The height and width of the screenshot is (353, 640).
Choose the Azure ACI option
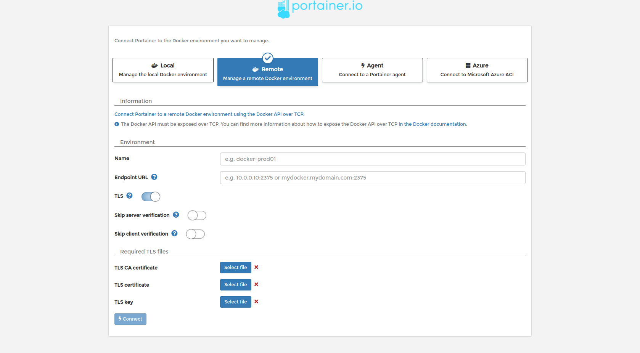point(477,70)
